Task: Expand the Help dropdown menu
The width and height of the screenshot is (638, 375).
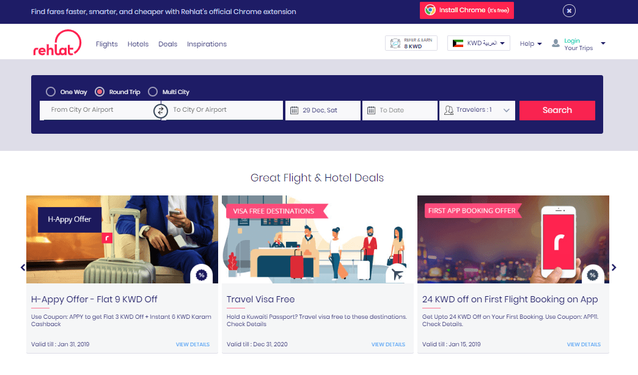Action: pos(530,44)
